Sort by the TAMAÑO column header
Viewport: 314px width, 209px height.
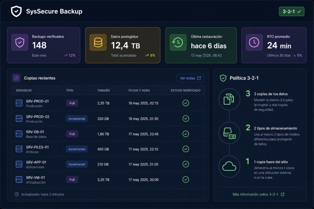104,91
